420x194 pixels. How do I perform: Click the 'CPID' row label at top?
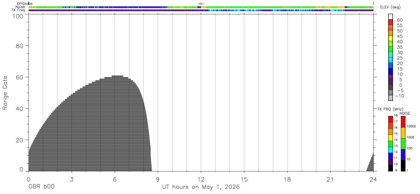[20, 4]
